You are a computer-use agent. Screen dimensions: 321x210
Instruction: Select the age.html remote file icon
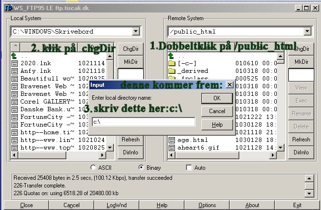pos(172,140)
